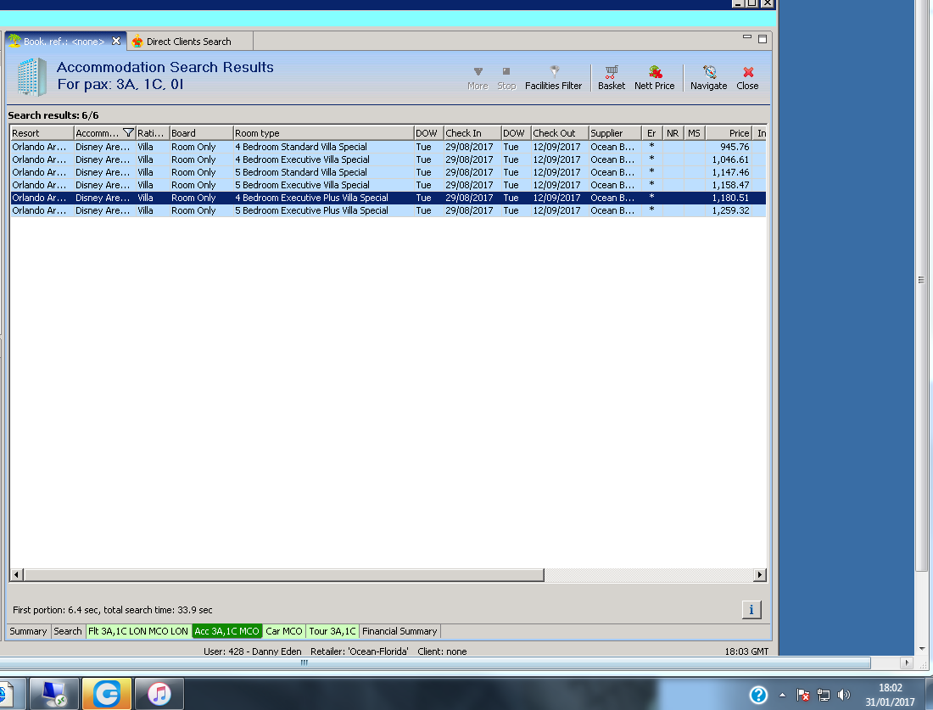Click the Action Center flag icon
933x710 pixels.
tap(802, 695)
